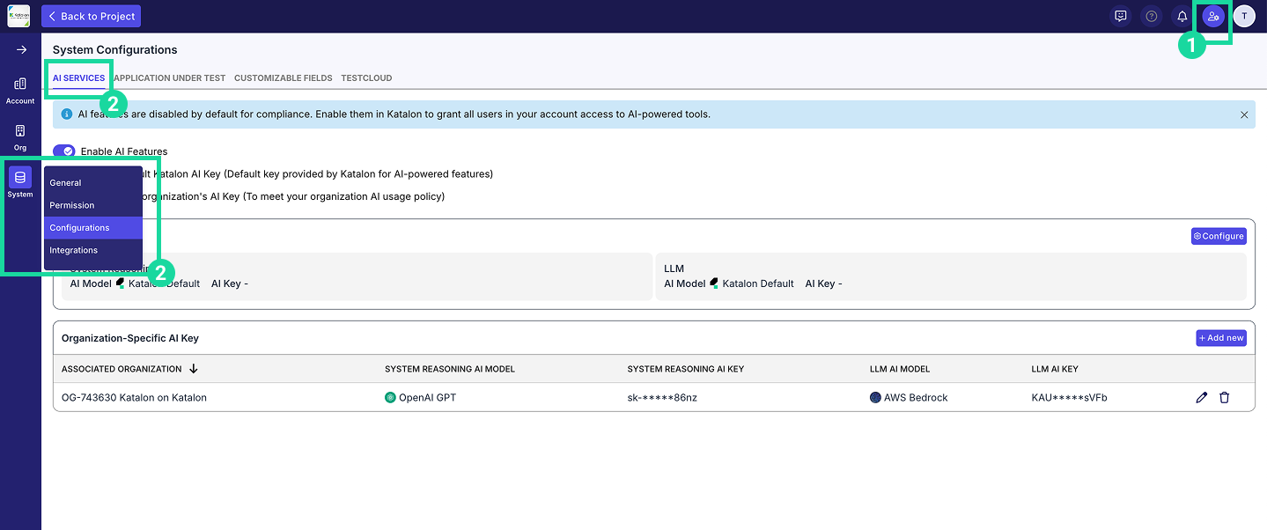
Task: Toggle Enable AI Features switch
Action: point(64,151)
